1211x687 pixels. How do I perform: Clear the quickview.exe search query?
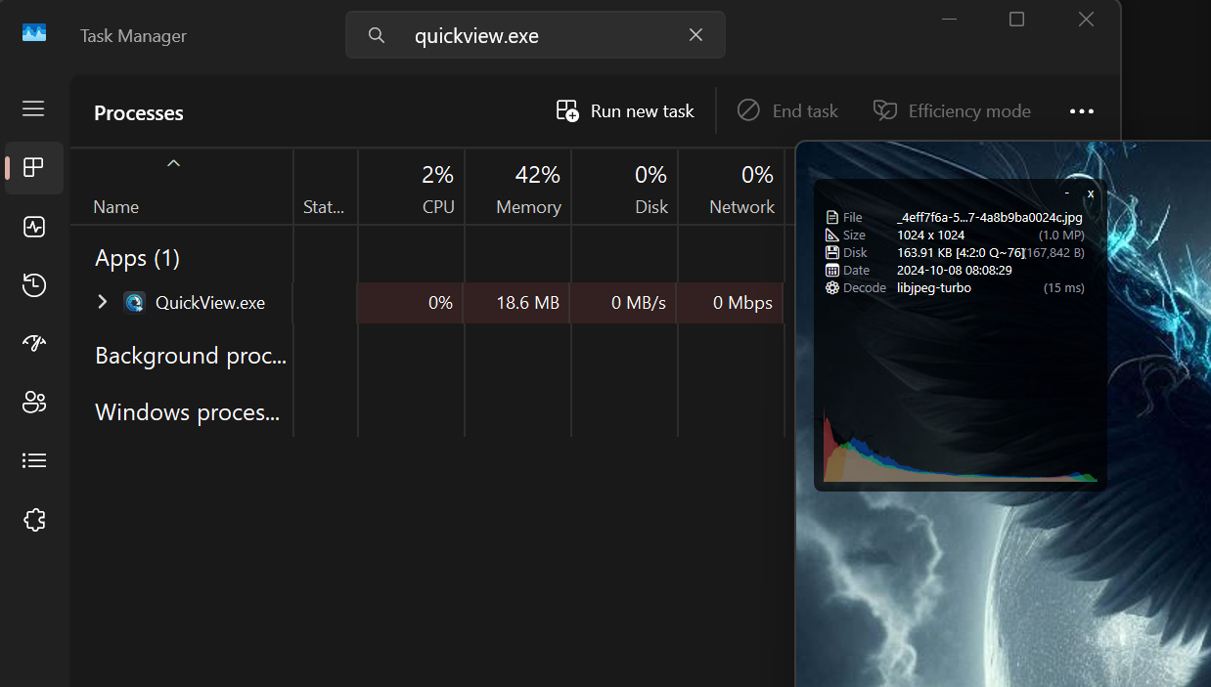click(695, 34)
